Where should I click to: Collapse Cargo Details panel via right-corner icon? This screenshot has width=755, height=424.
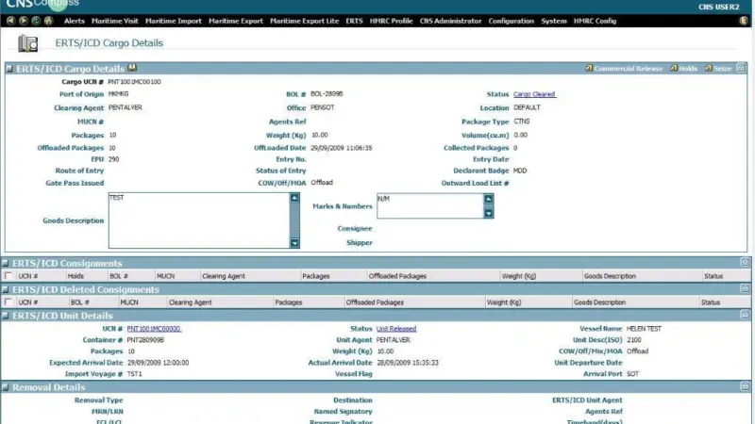point(741,68)
